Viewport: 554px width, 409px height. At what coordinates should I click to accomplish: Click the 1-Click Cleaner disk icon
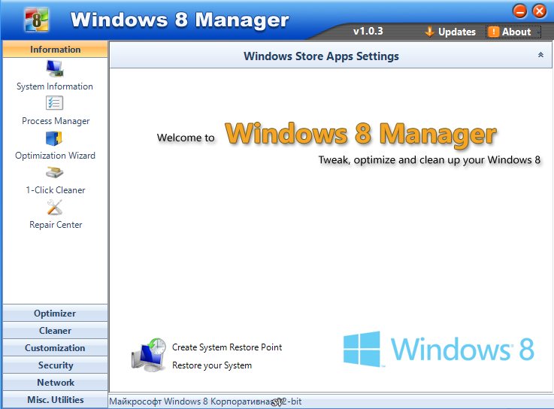[x=54, y=172]
